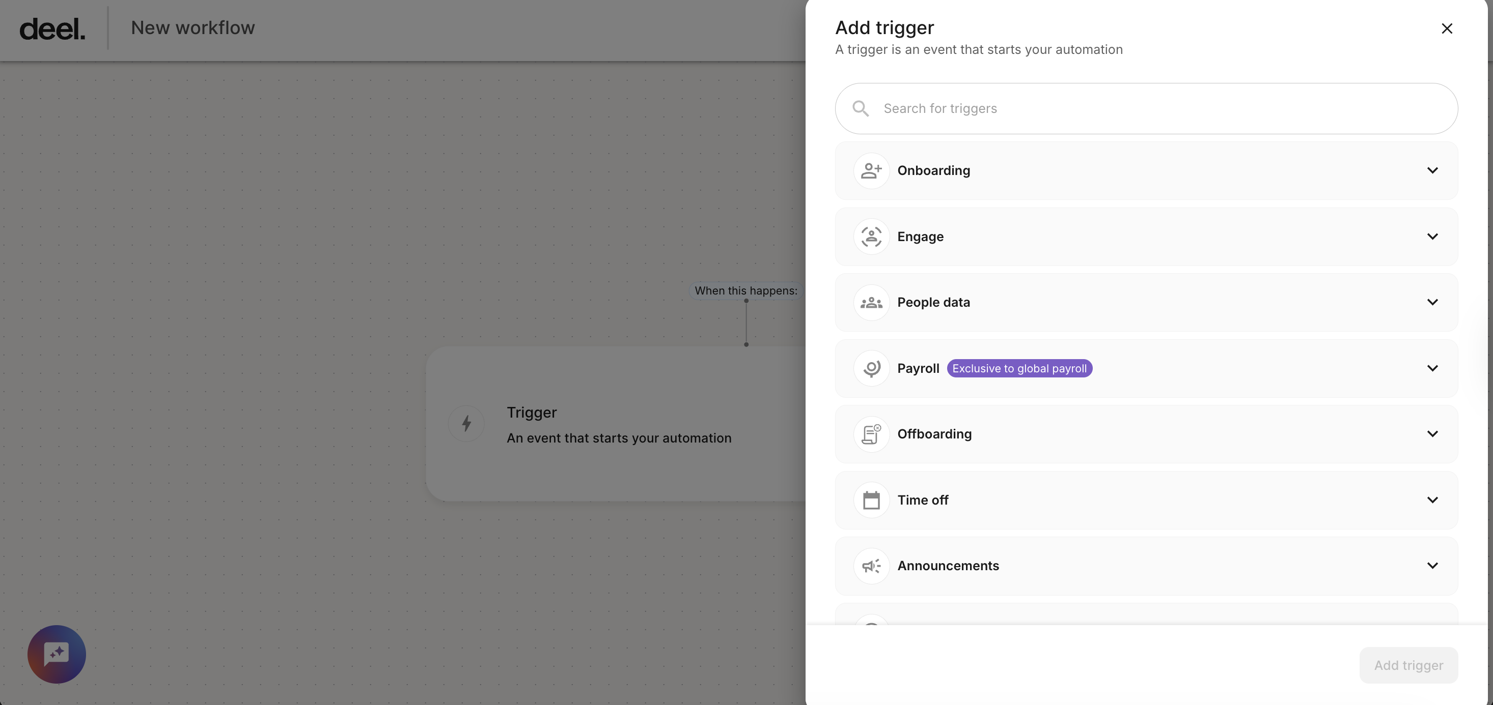Select the New workflow title
1493x705 pixels.
point(193,27)
